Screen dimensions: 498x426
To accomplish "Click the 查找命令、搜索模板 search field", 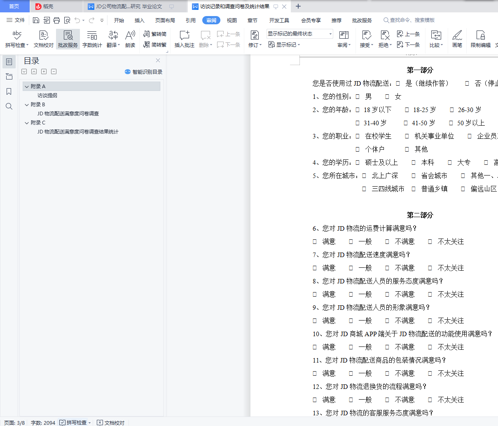I will click(x=409, y=20).
